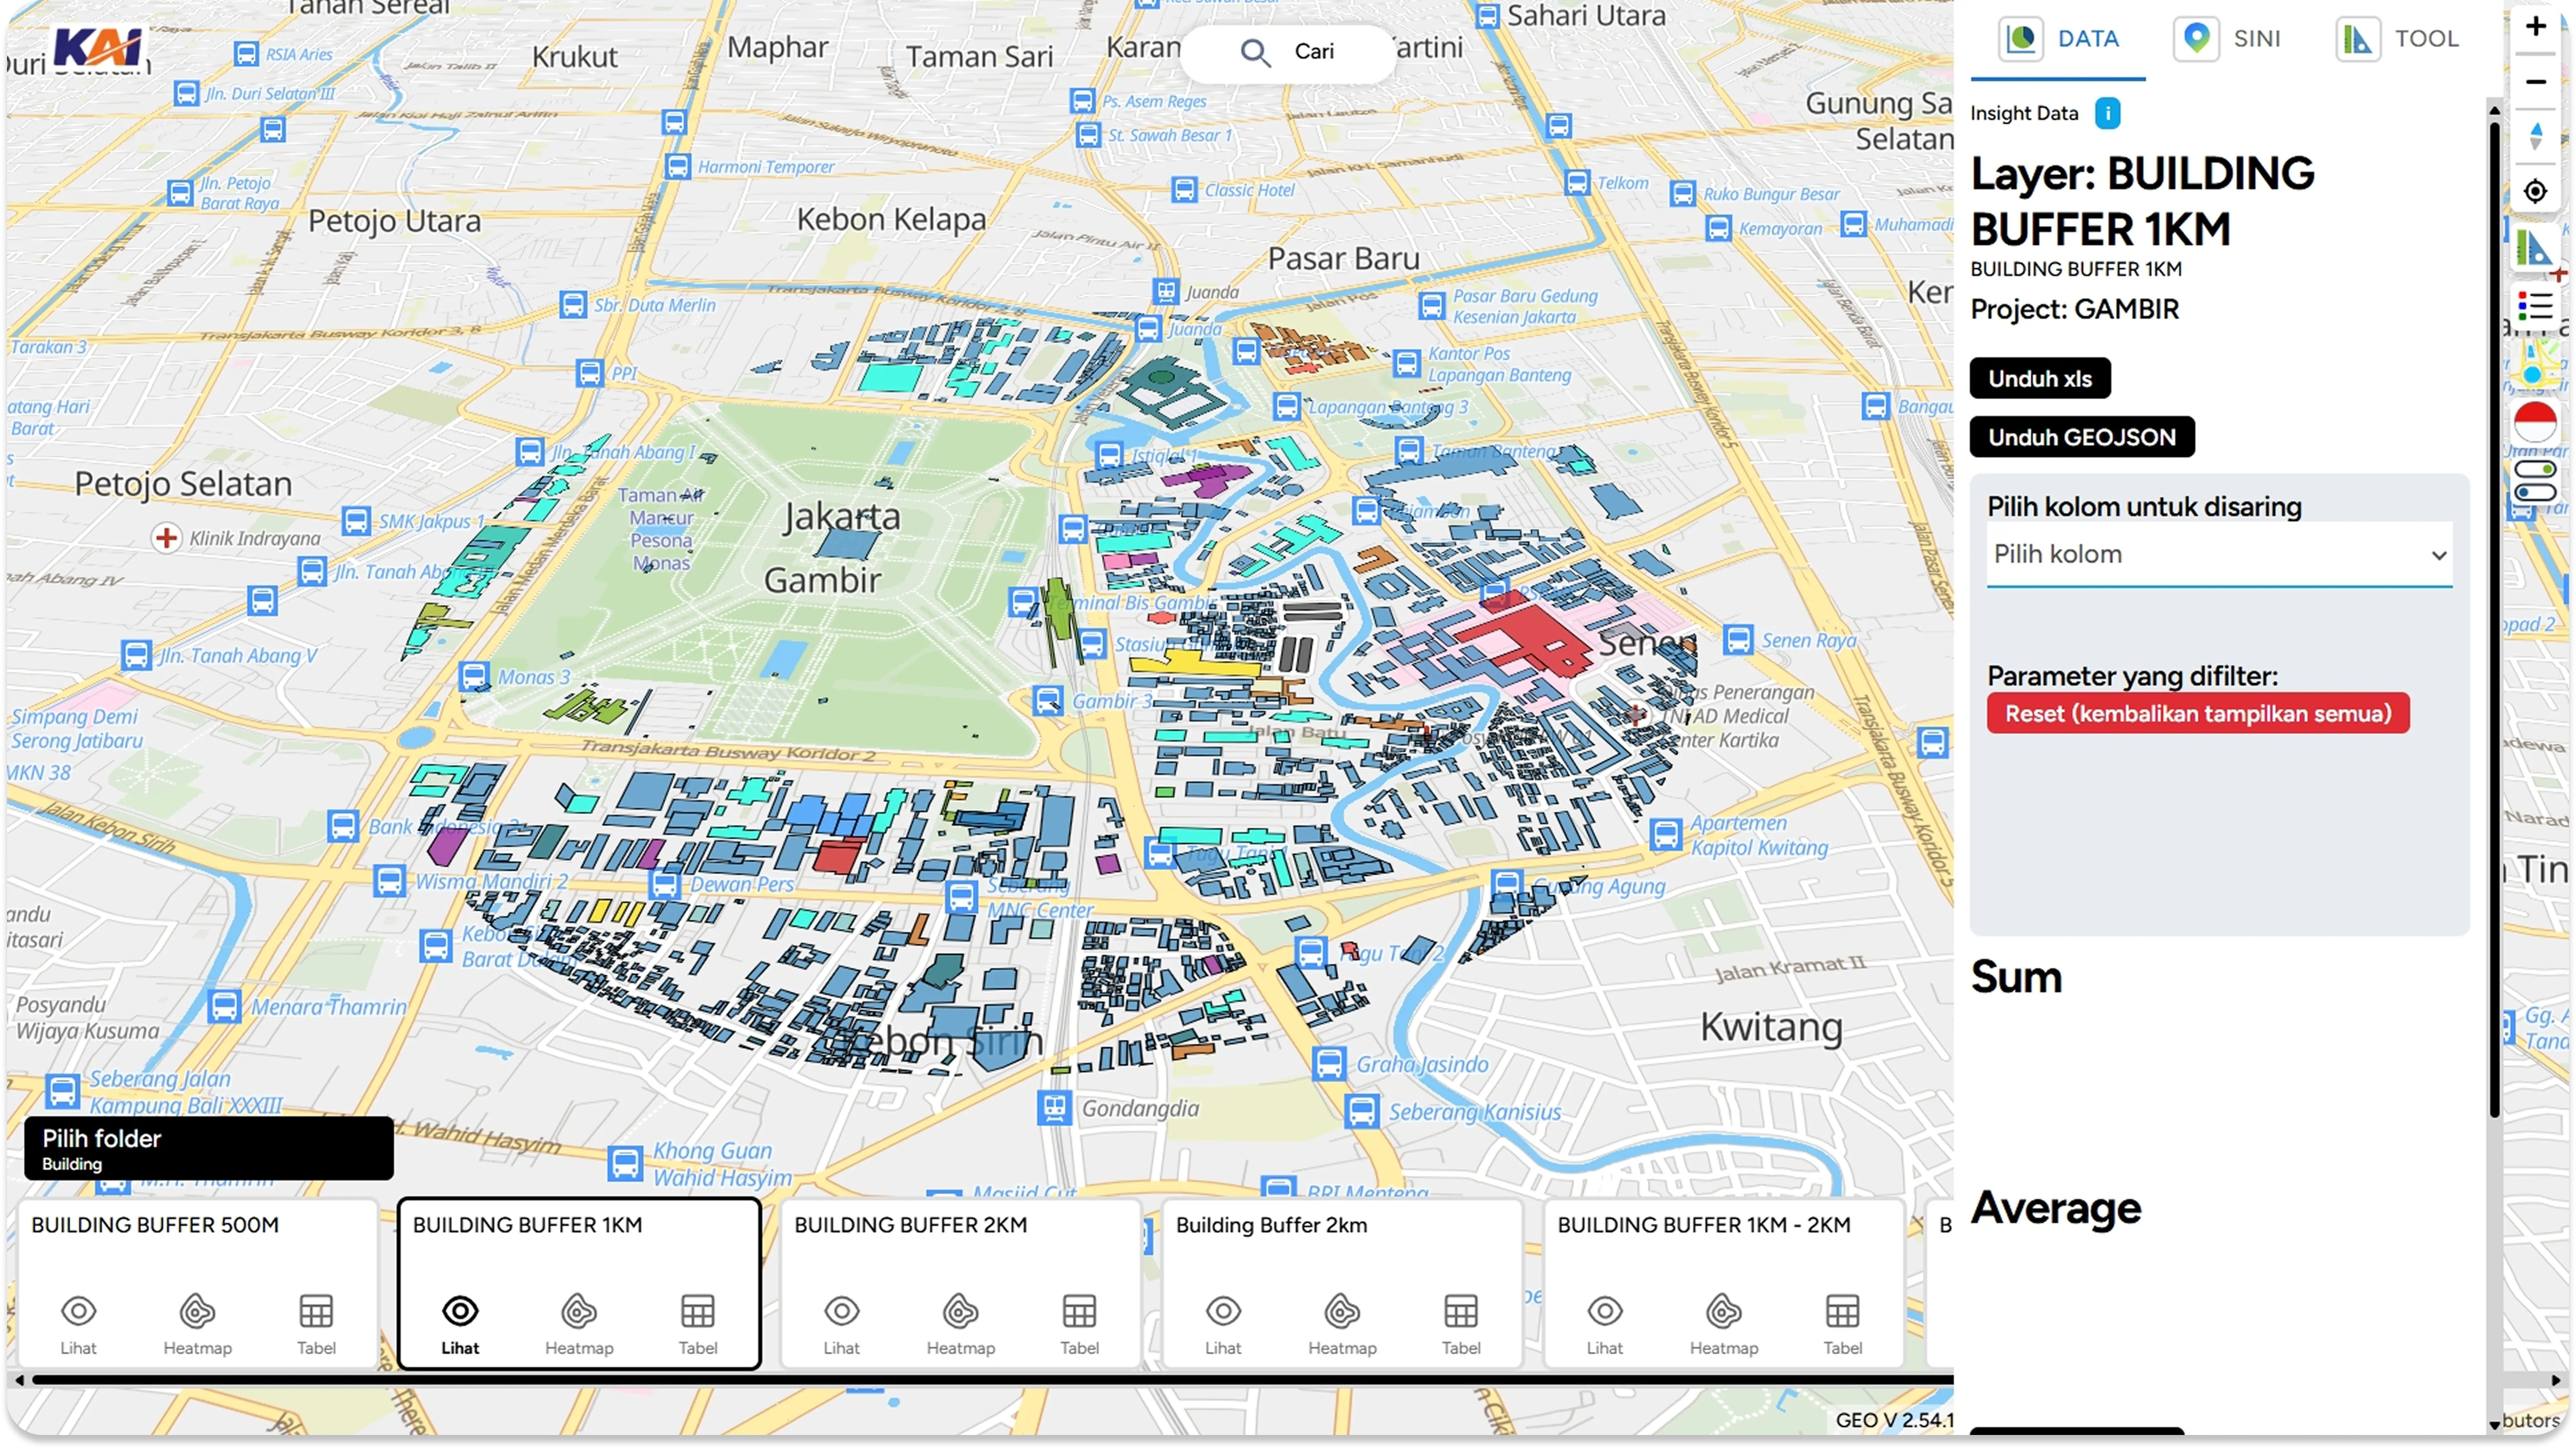The image size is (2576, 1449).
Task: Open Tabel for BUILDING BUFFER 1KM - 2KM
Action: click(x=1842, y=1324)
